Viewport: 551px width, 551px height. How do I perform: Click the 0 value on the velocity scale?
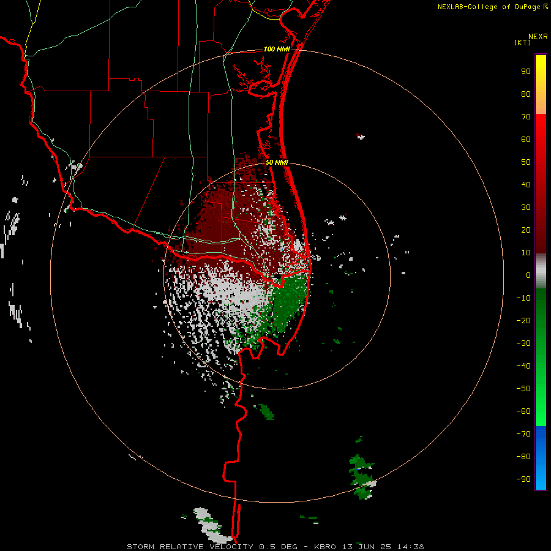point(528,275)
